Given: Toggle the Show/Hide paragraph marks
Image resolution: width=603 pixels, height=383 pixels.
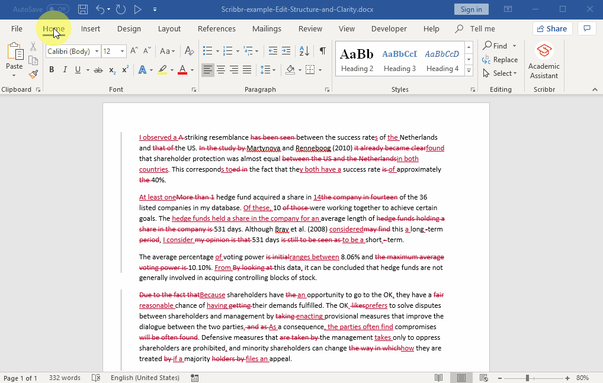Looking at the screenshot, I should tap(323, 52).
